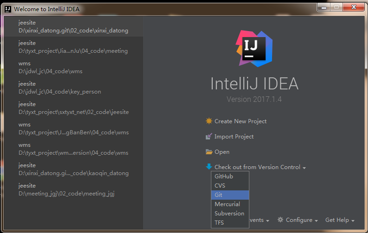
Task: Select Git in the checkout menu
Action: click(x=230, y=195)
